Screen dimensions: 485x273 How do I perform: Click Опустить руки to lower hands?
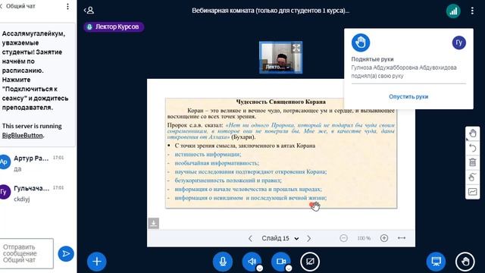click(408, 96)
